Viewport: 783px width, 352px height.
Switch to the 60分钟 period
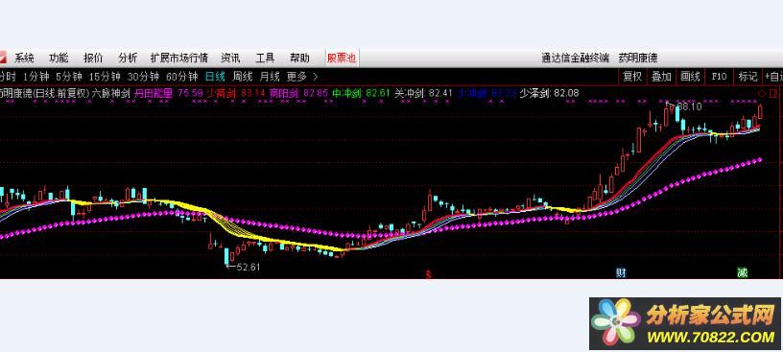pyautogui.click(x=181, y=77)
